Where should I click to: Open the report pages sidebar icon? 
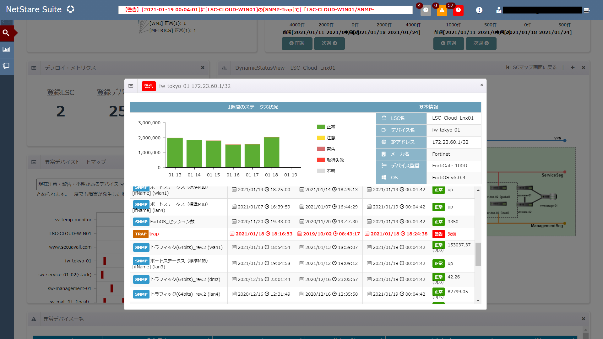coord(6,66)
